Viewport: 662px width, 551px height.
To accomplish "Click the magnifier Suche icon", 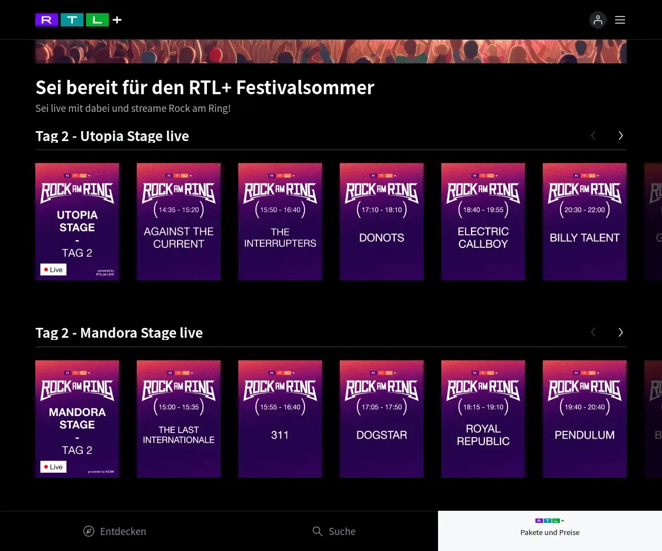I will pyautogui.click(x=317, y=531).
